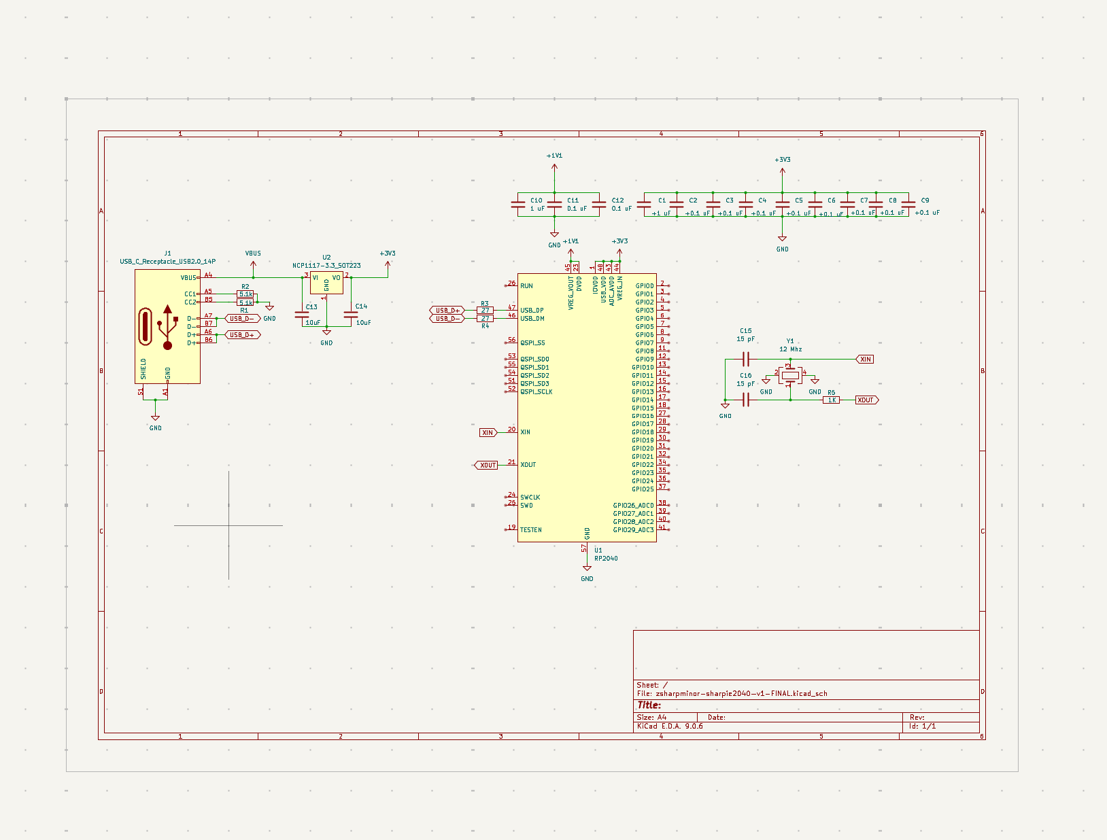Click the R5 1K resistor
1107x840 pixels.
831,400
